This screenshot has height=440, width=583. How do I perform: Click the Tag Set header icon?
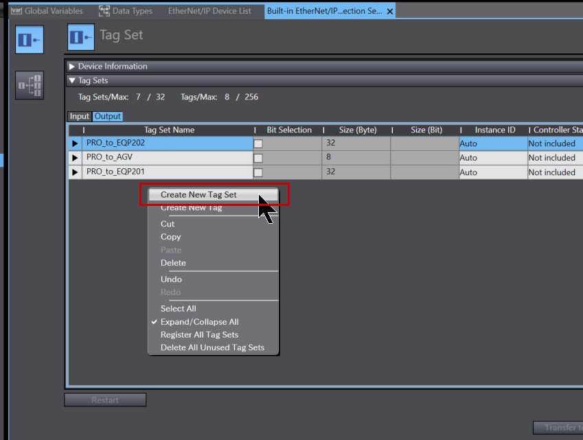pos(81,37)
